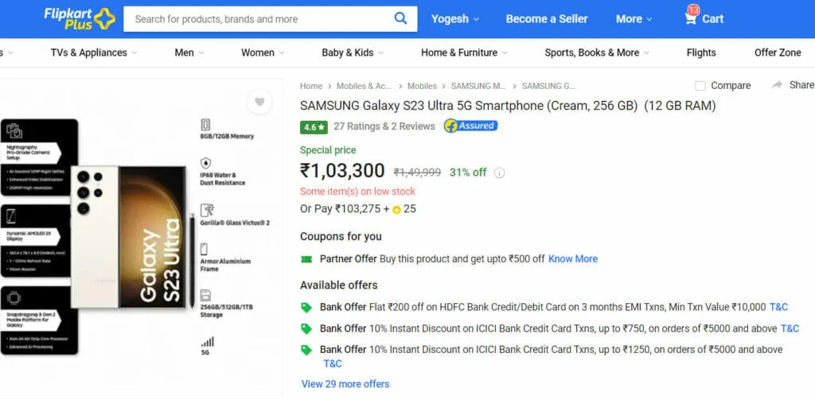
Task: Open the Flights menu item
Action: point(701,52)
